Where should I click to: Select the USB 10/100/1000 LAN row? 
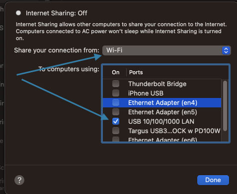pos(162,121)
